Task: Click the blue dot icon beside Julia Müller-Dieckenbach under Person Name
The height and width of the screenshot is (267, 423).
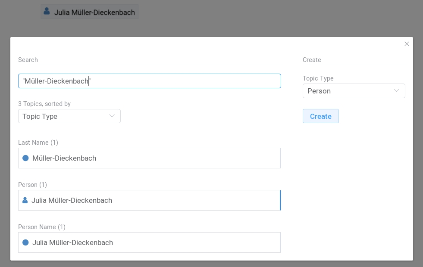Action: pos(25,242)
